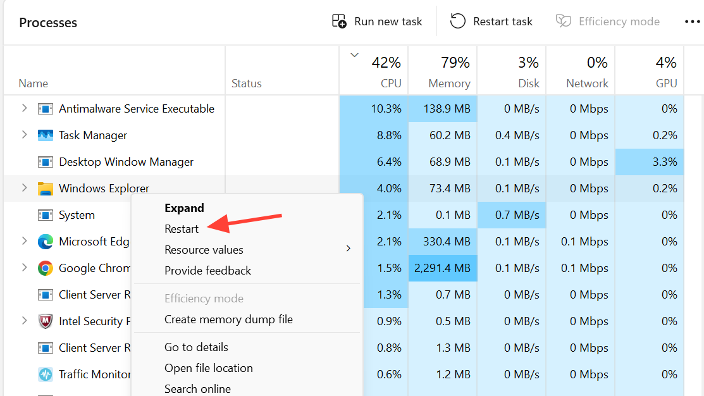Click the Task Manager process icon
The image size is (704, 396).
(45, 135)
